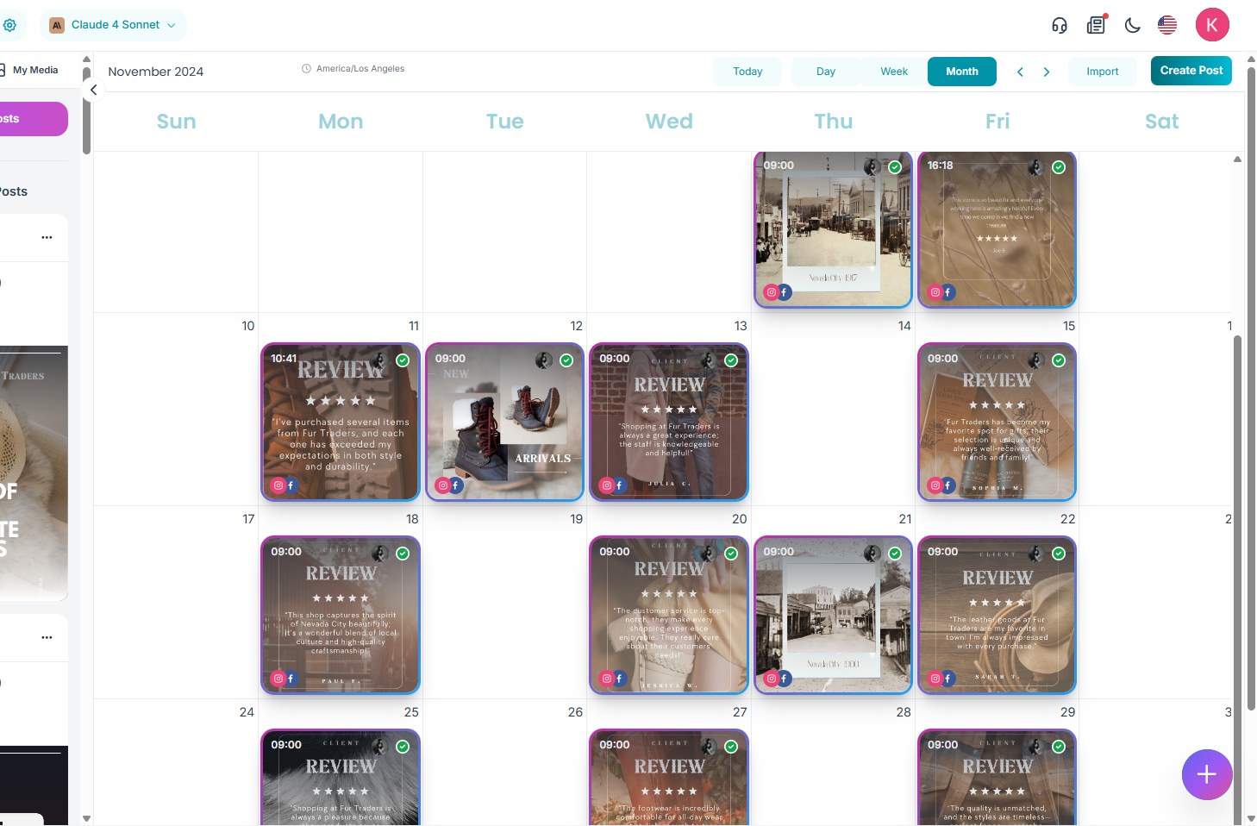Click the America/Los Angeles timezone label
This screenshot has height=826, width=1257.
coord(360,69)
